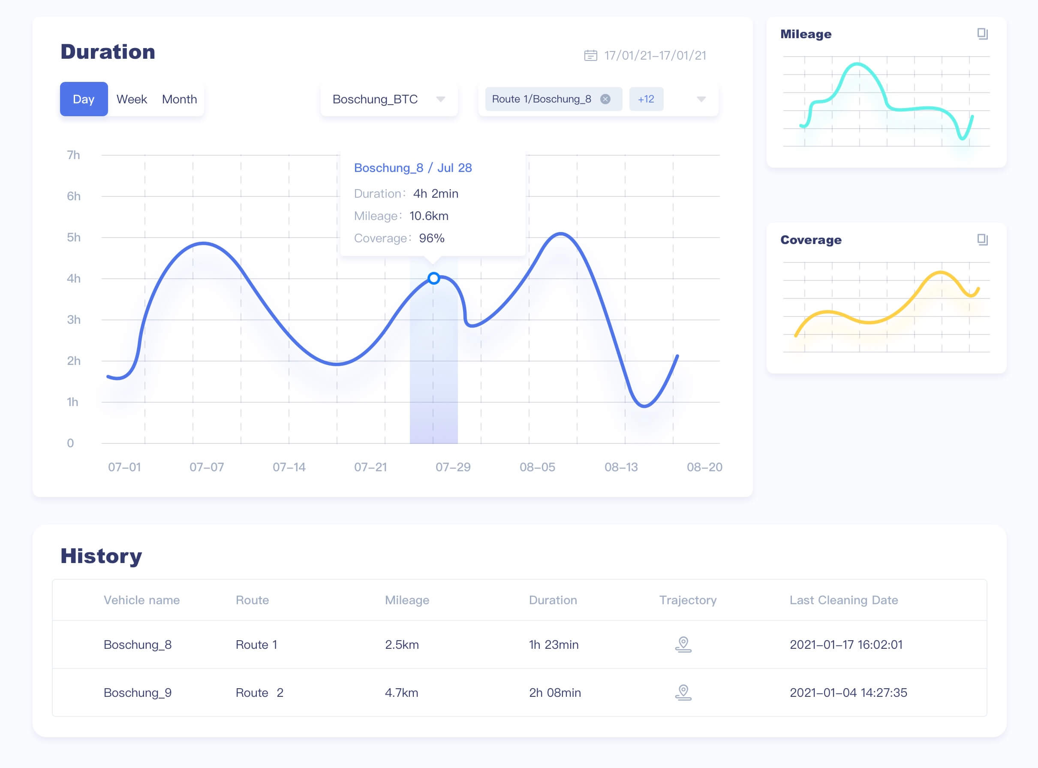The height and width of the screenshot is (768, 1038).
Task: Click the Jul 28 data point marker
Action: pos(433,278)
